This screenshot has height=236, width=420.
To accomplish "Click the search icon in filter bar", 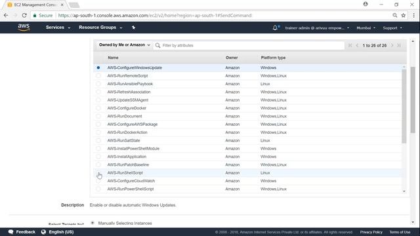I will (x=157, y=45).
